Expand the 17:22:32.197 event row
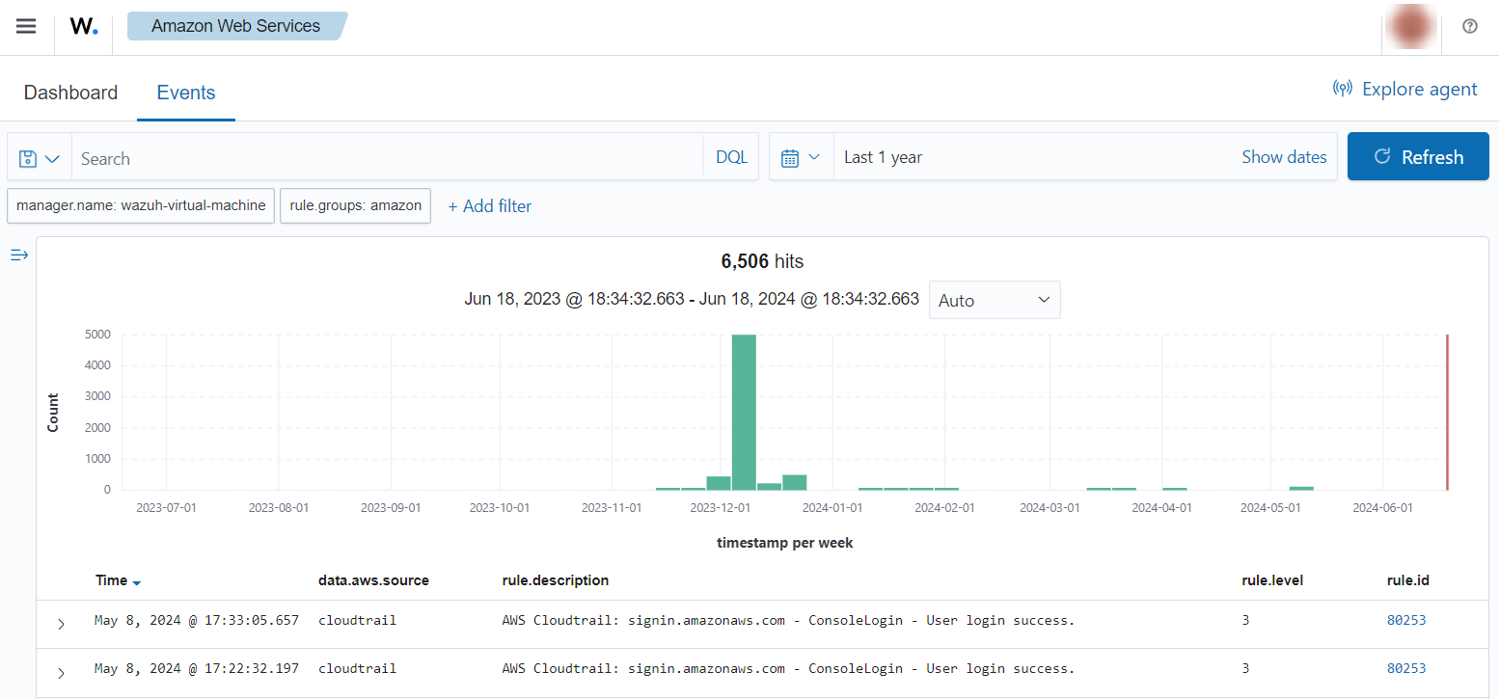Viewport: 1499px width, 699px height. [x=61, y=672]
